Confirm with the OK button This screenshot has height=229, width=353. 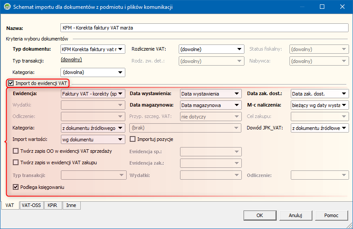coord(260,215)
